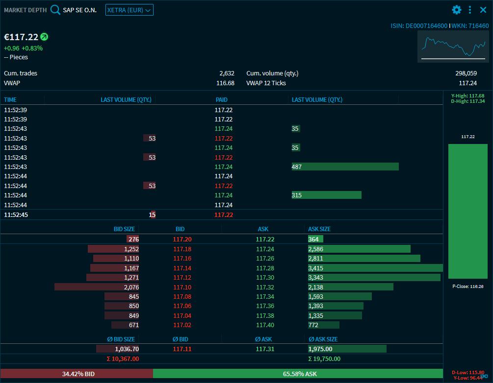Screen dimensions: 493x383
Task: Click the red 34.42% BID ratio bar
Action: (x=77, y=374)
